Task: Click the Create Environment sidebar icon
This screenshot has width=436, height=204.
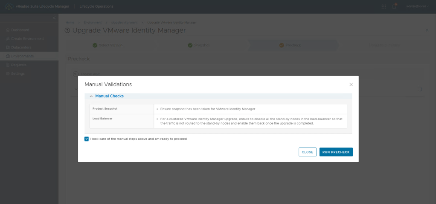Action: pyautogui.click(x=8, y=39)
